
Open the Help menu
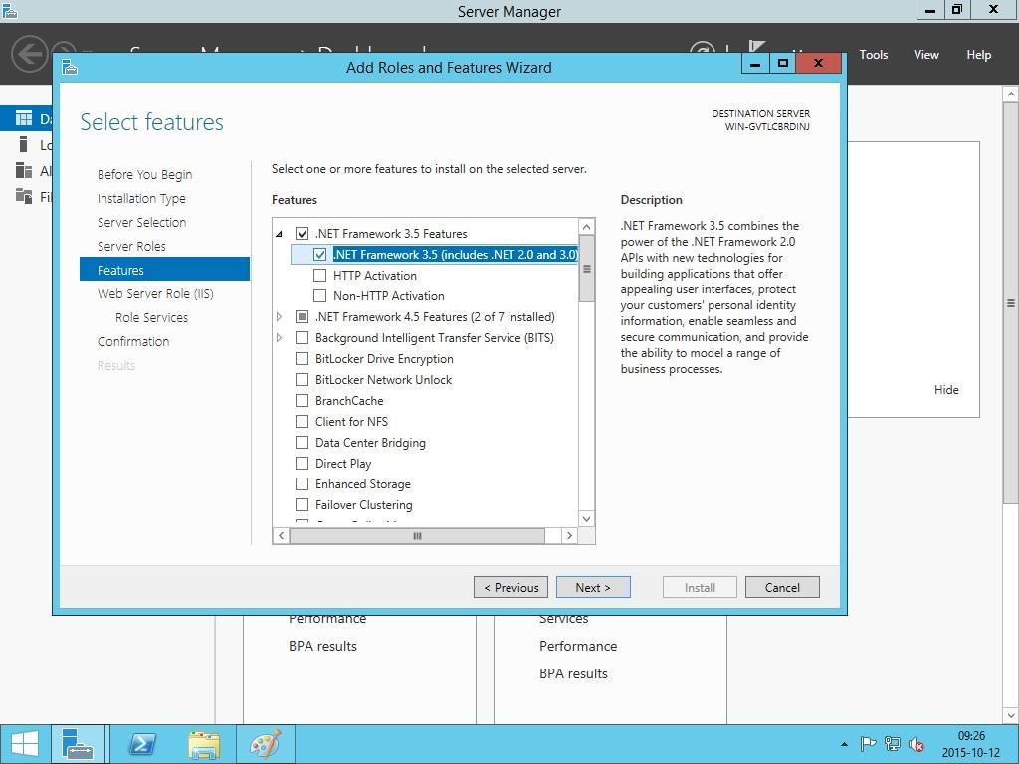coord(979,55)
